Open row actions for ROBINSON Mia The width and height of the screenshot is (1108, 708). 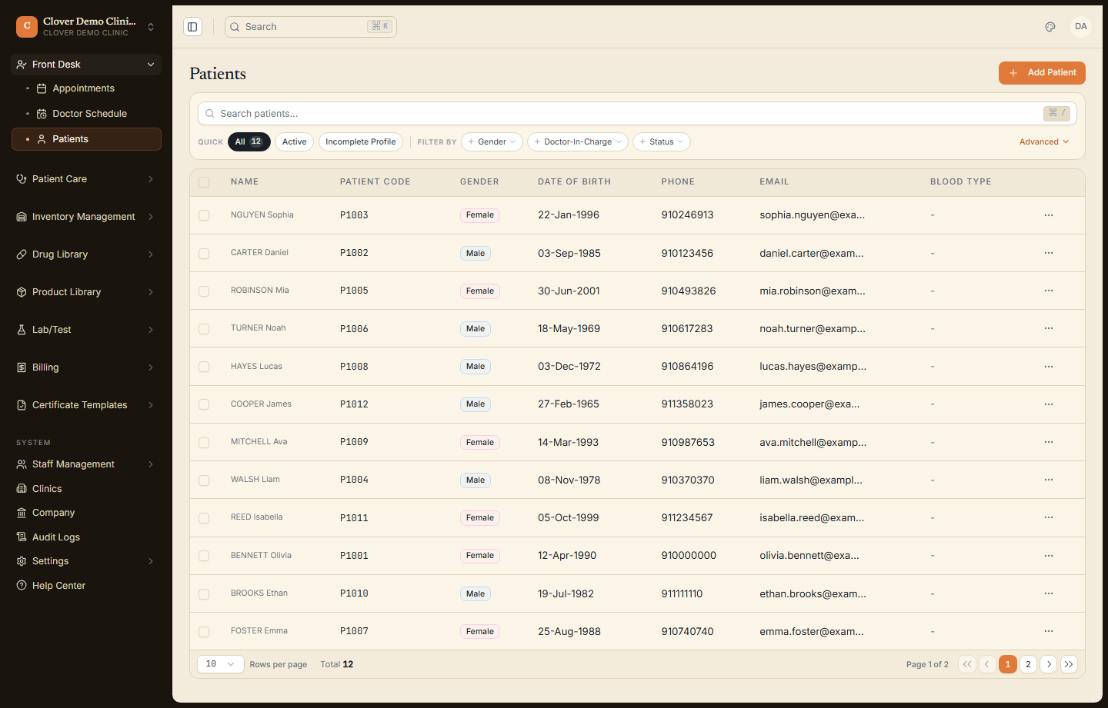[1049, 291]
